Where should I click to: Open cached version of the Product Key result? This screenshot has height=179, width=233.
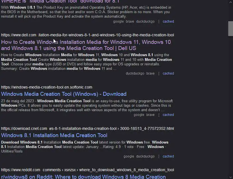[x=168, y=22]
